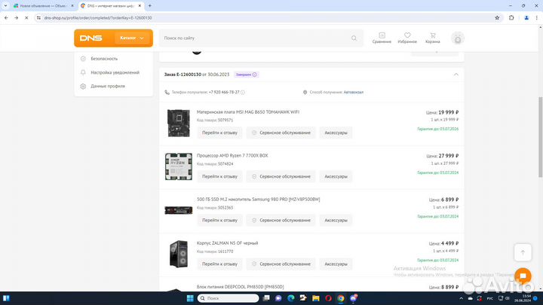Stop loading the page
Screen dimensions: 543x305
click(x=26, y=17)
